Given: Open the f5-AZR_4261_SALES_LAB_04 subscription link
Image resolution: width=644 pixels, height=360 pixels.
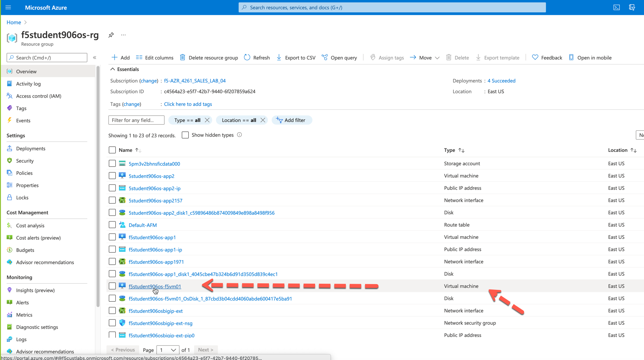Looking at the screenshot, I should (x=195, y=81).
